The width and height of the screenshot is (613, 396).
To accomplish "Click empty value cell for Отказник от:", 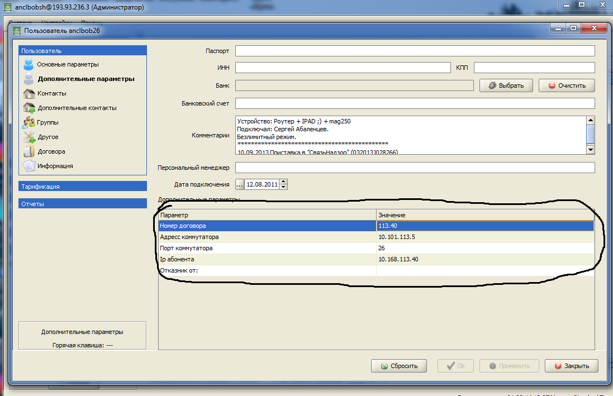I will [x=485, y=270].
